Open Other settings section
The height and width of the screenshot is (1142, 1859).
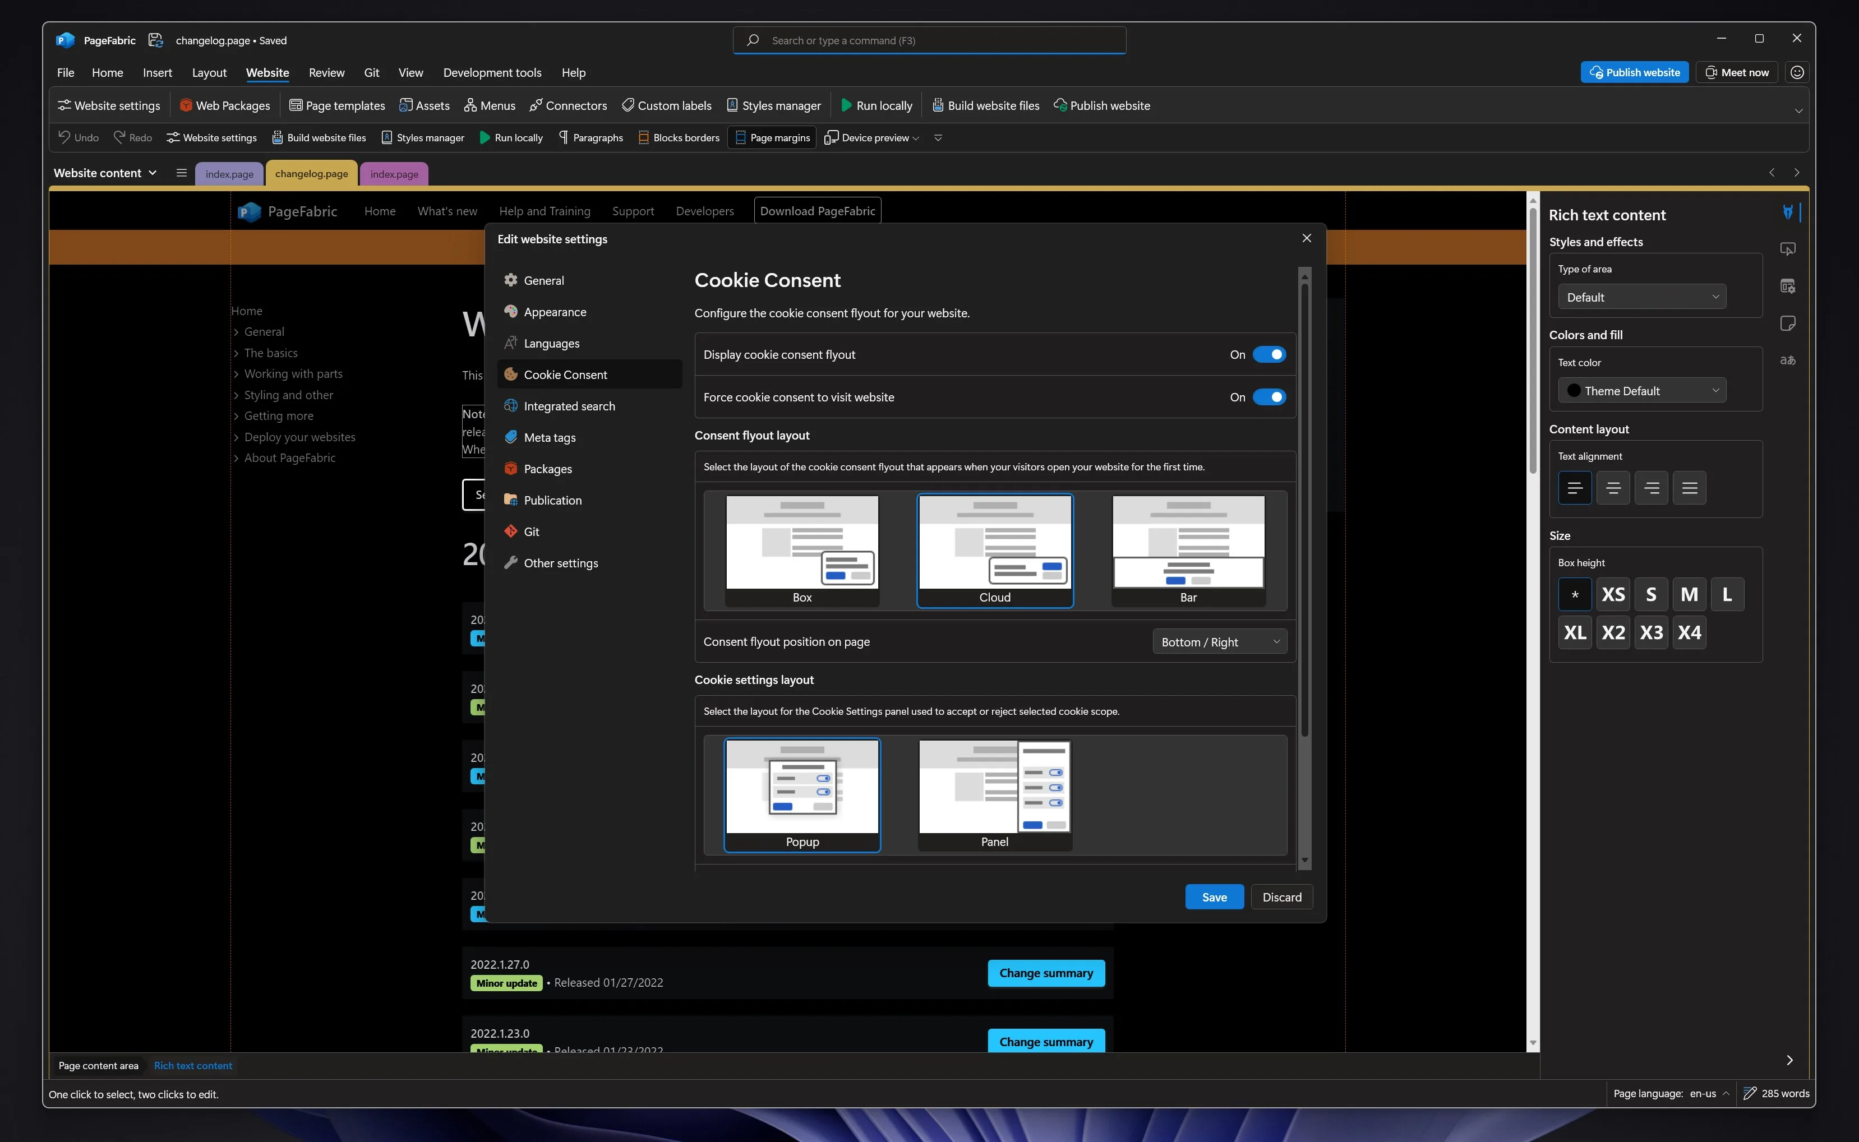pyautogui.click(x=589, y=563)
